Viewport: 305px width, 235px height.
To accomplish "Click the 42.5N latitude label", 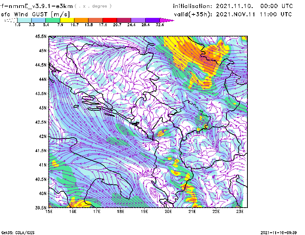I will coord(41,122).
